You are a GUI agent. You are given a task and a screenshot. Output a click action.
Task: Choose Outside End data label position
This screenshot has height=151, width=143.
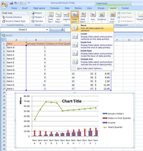pyautogui.click(x=92, y=62)
